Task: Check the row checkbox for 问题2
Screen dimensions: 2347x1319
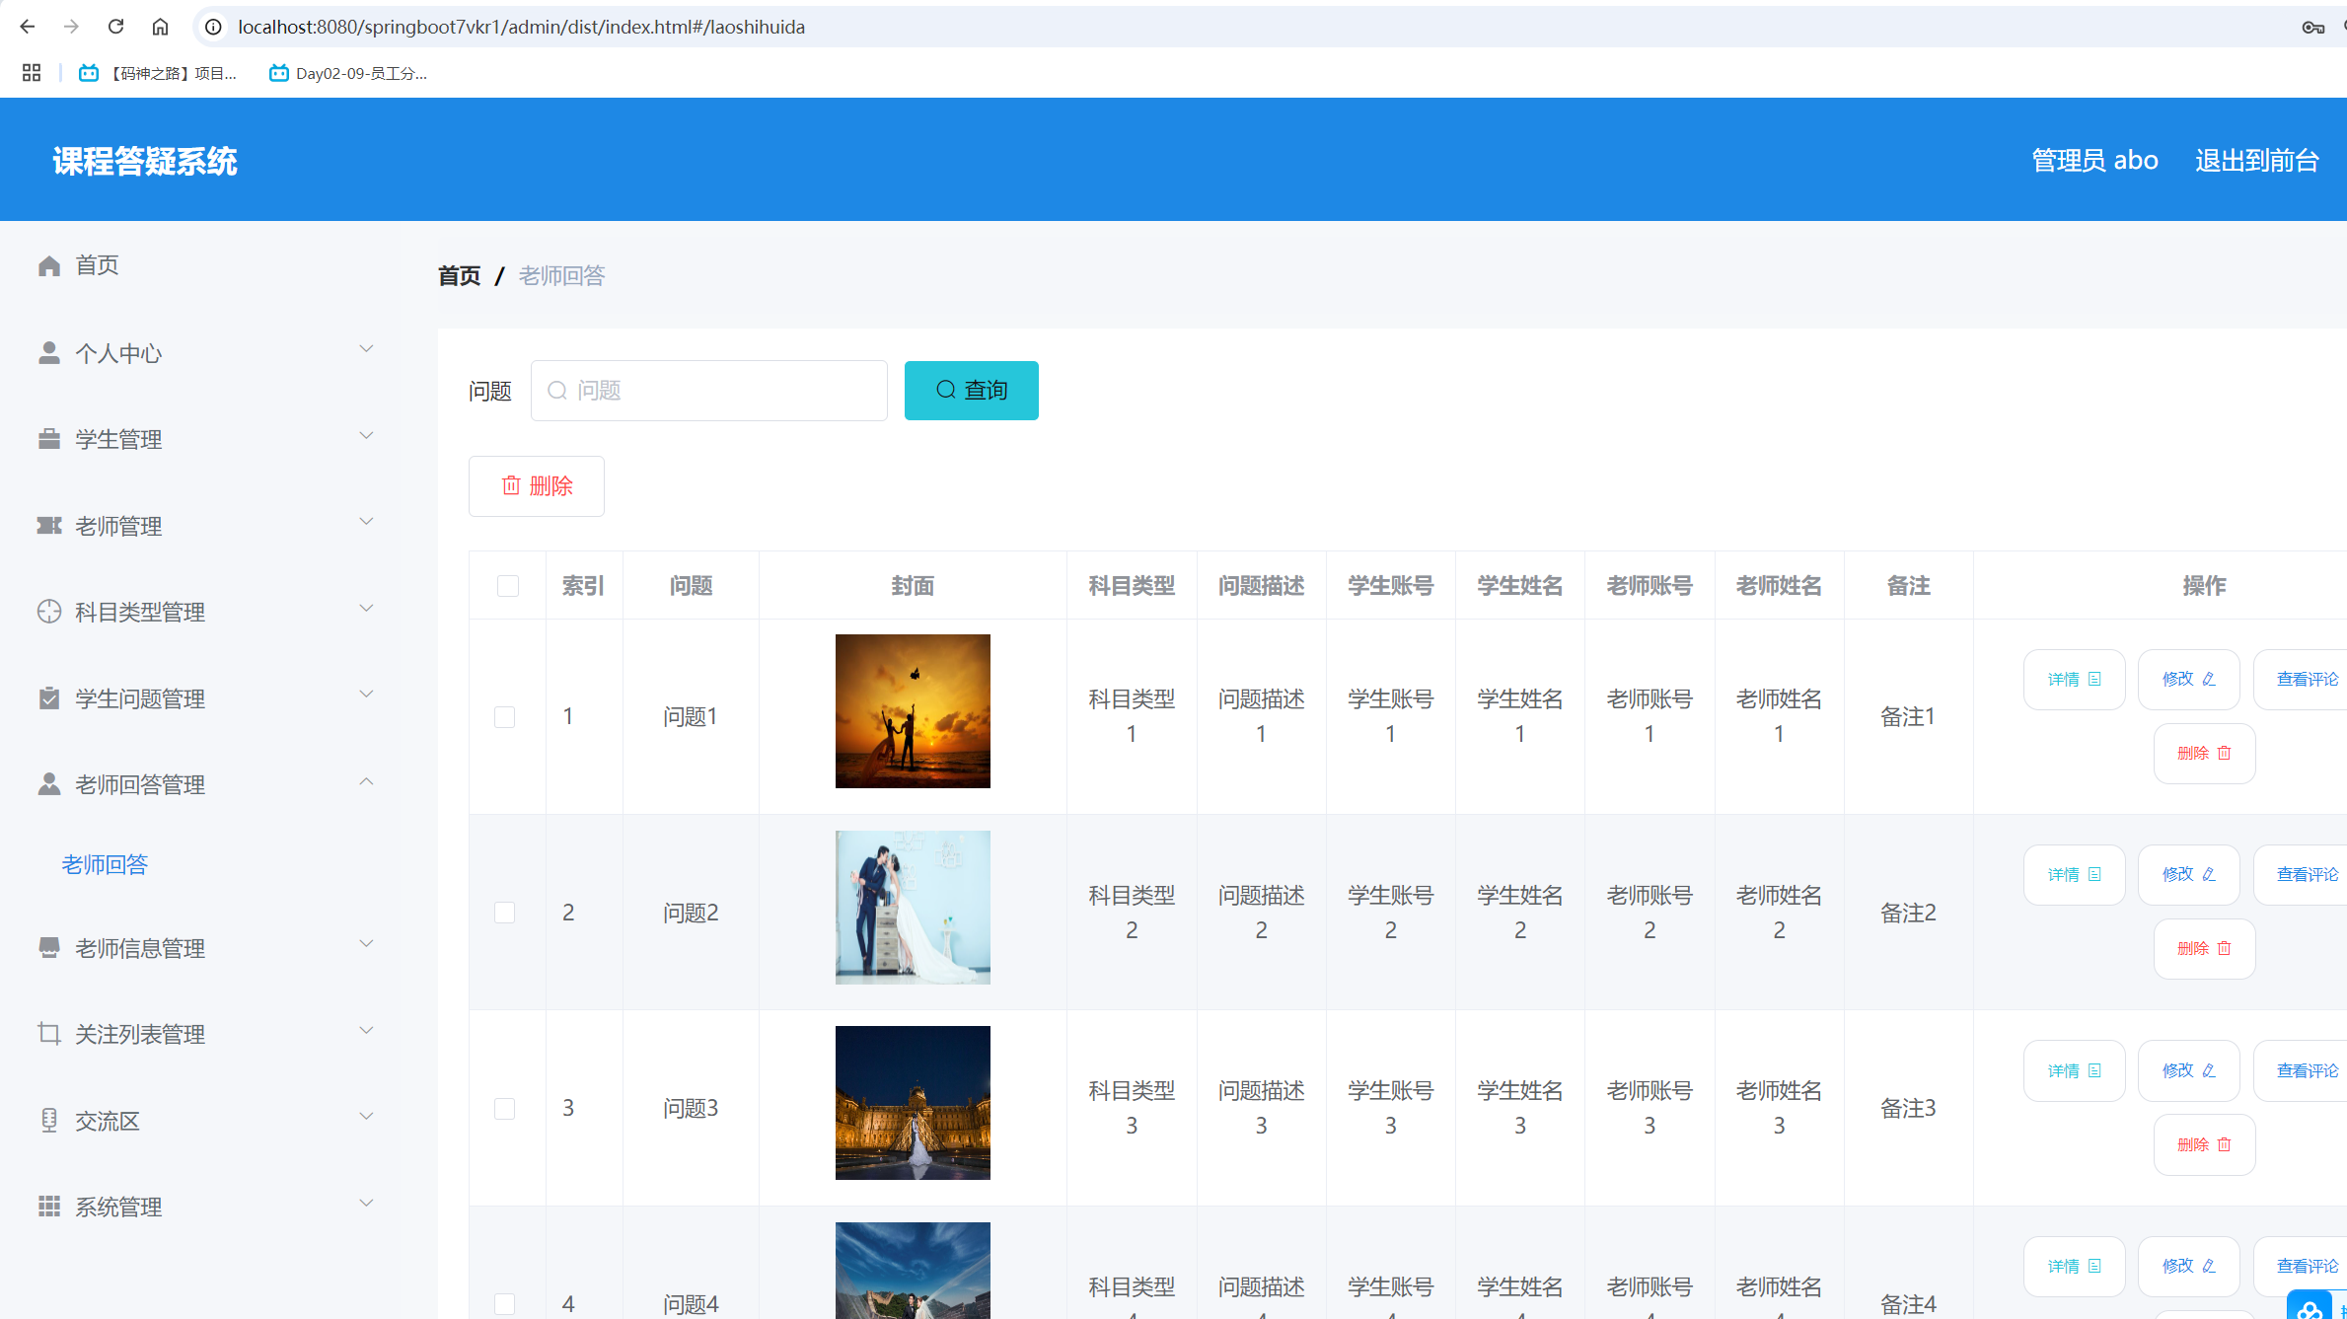Action: (x=505, y=913)
